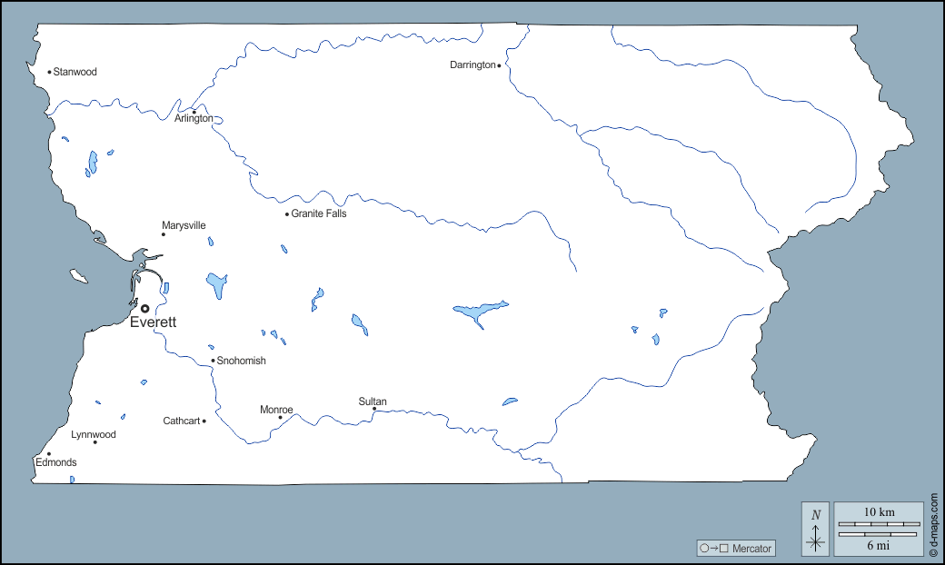Click the Everett city name label
Image resolution: width=945 pixels, height=565 pixels.
click(153, 322)
